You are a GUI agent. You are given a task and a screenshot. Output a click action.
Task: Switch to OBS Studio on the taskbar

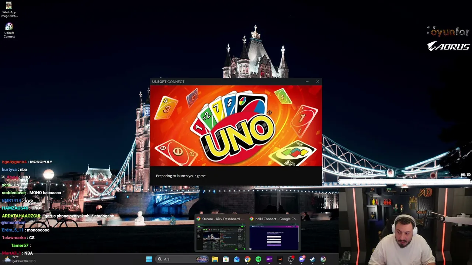pyautogui.click(x=291, y=259)
